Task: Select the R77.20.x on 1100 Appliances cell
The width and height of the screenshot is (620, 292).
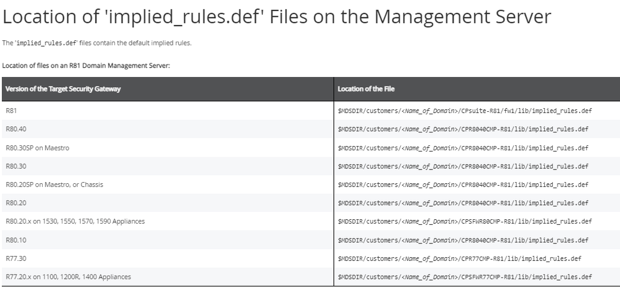Action: tap(68, 276)
